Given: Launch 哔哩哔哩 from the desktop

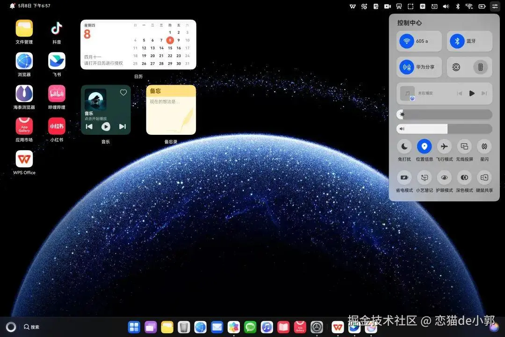Looking at the screenshot, I should [x=57, y=94].
